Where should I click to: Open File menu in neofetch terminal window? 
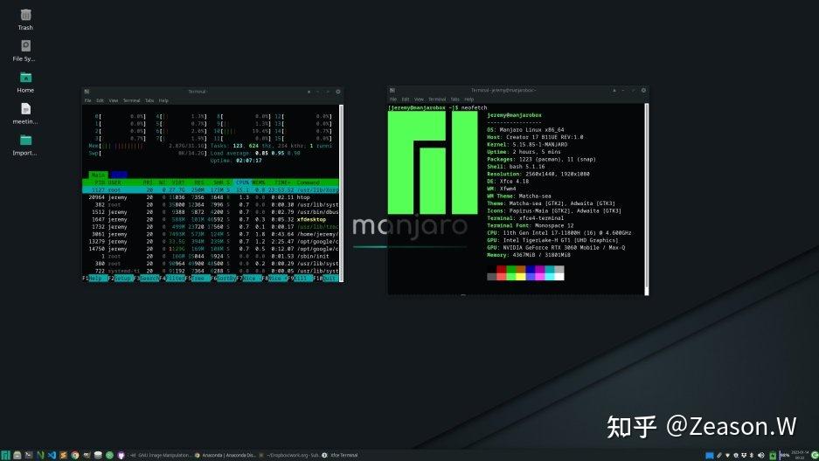tap(393, 99)
